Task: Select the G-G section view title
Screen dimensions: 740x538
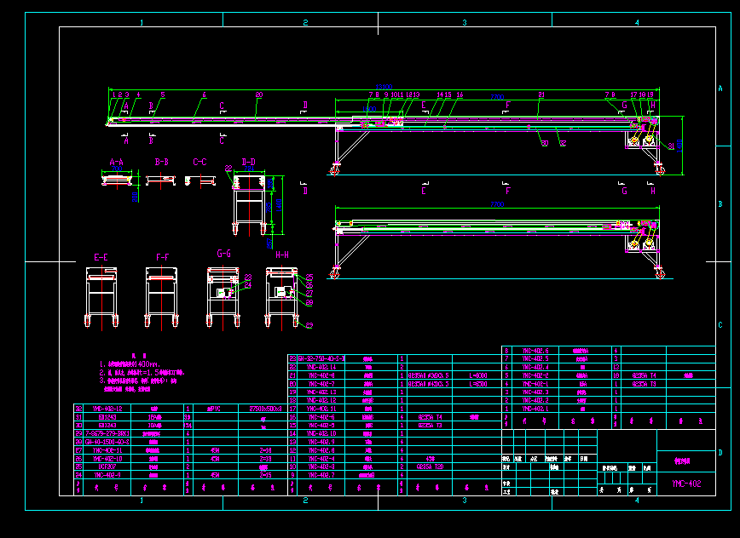Action: tap(223, 254)
